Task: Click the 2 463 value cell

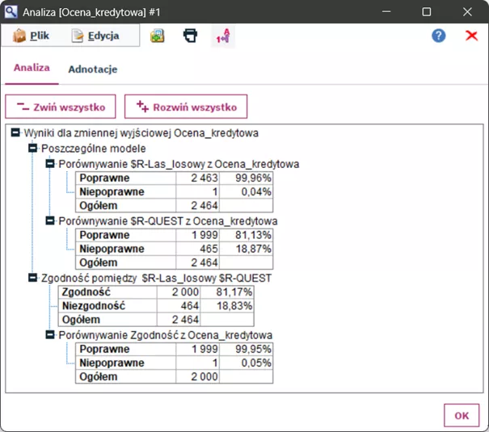Action: (x=198, y=178)
